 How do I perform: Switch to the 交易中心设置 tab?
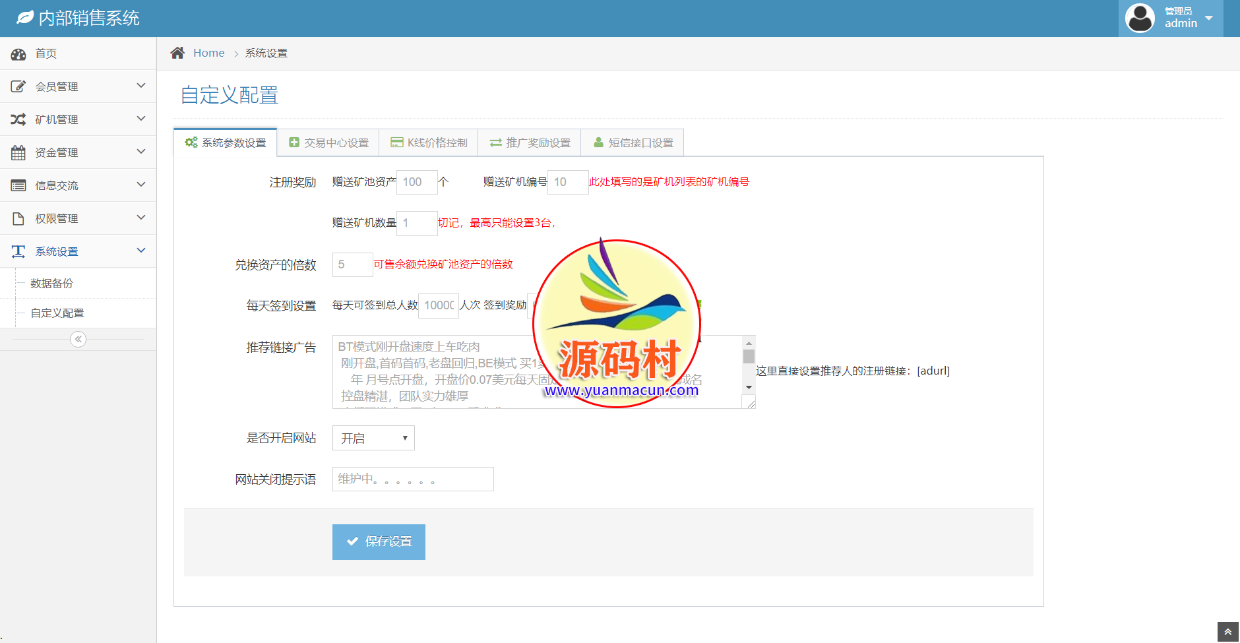[328, 143]
